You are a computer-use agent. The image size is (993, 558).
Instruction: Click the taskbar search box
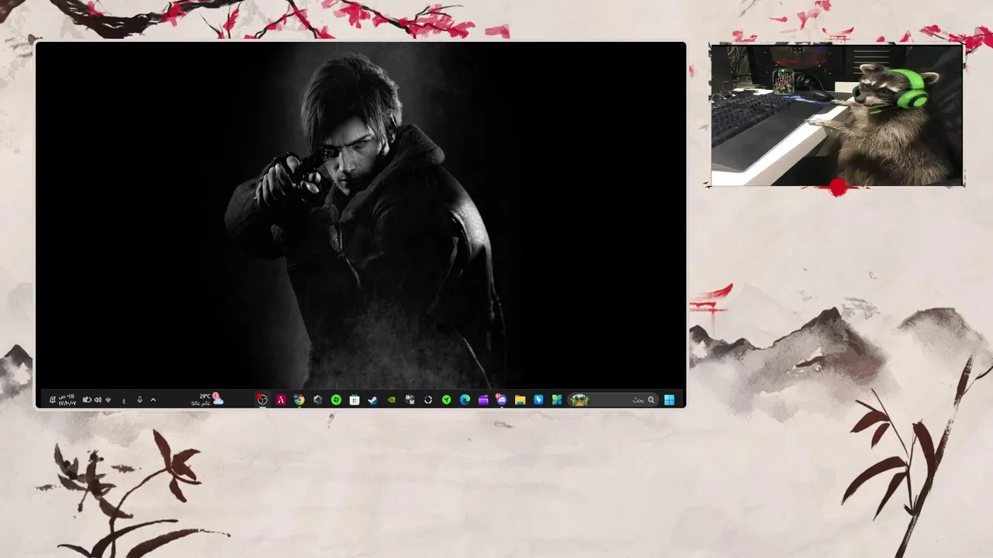[x=613, y=400]
